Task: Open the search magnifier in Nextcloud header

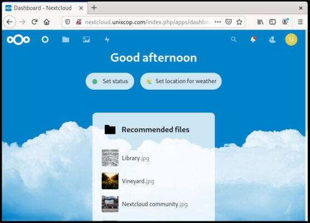Action: point(234,40)
